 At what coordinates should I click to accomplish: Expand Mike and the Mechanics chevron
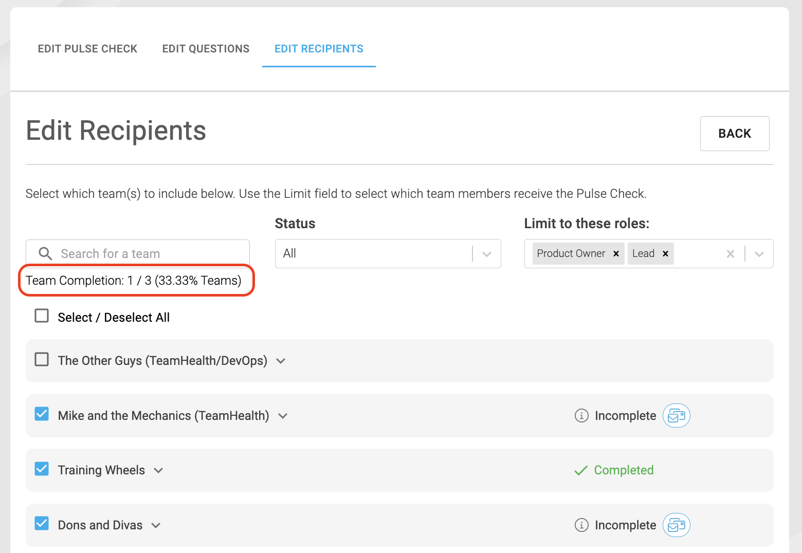click(283, 416)
